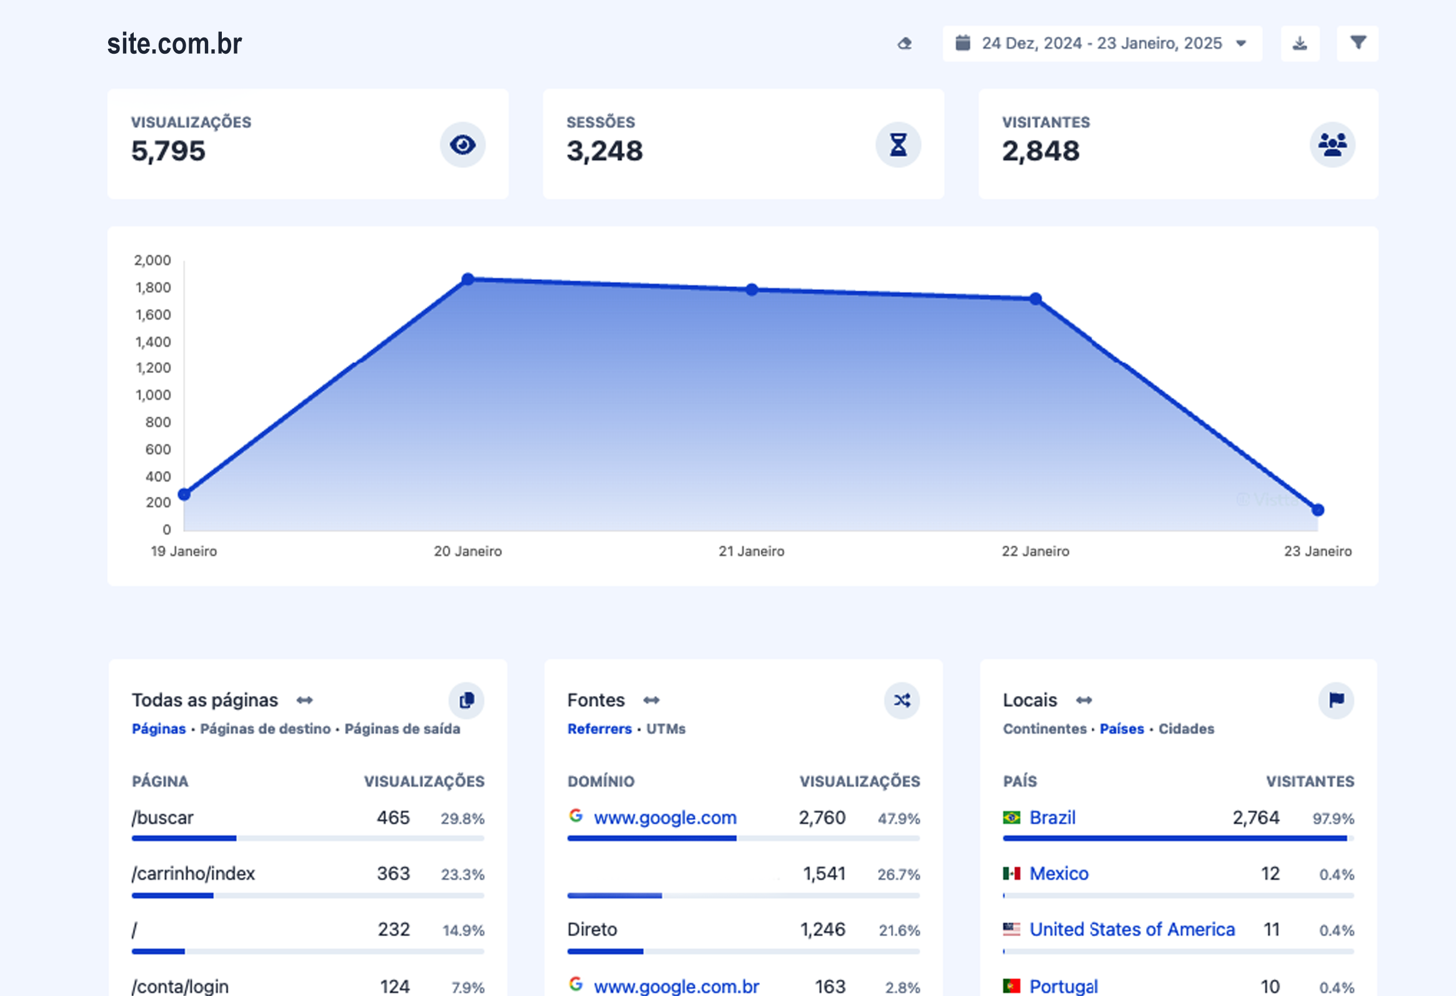Switch to the Páginas tab

tap(159, 729)
